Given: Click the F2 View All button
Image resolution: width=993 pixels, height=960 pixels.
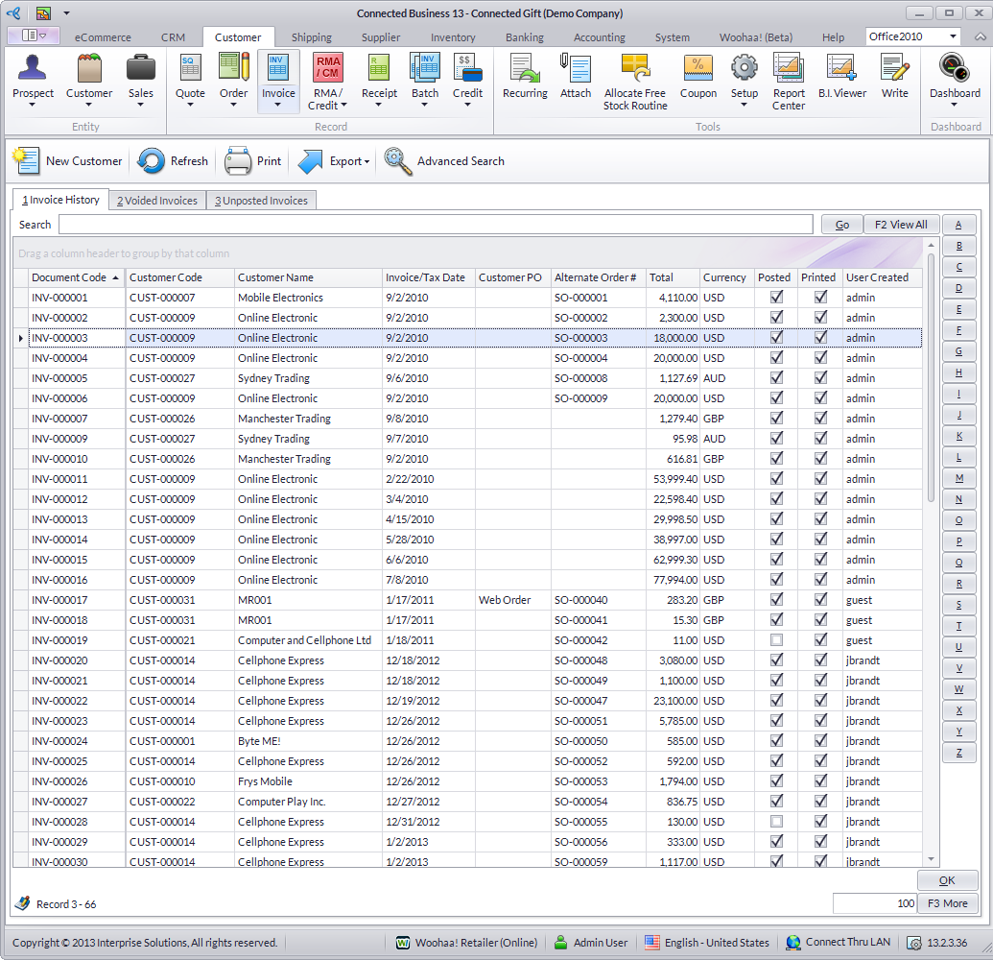Looking at the screenshot, I should click(901, 225).
